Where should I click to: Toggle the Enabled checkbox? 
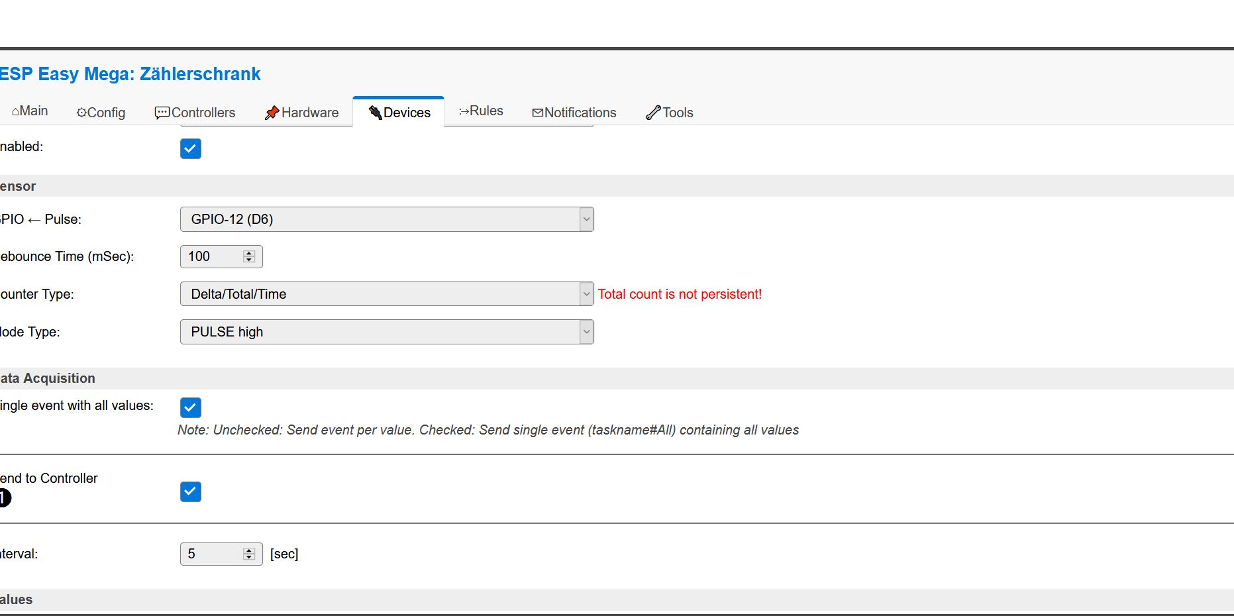(191, 148)
